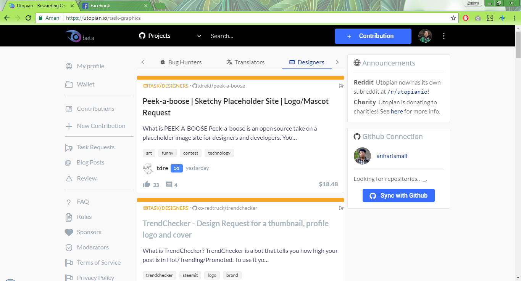Click the Utopian beta logo
This screenshot has height=281, width=521.
(x=79, y=36)
